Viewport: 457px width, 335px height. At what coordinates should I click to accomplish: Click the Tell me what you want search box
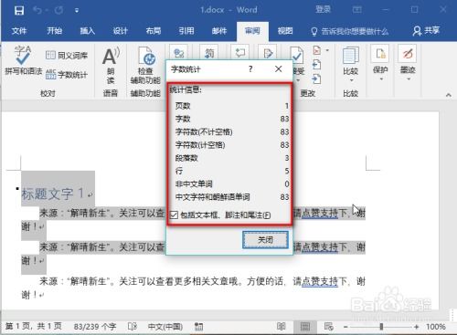pos(350,31)
